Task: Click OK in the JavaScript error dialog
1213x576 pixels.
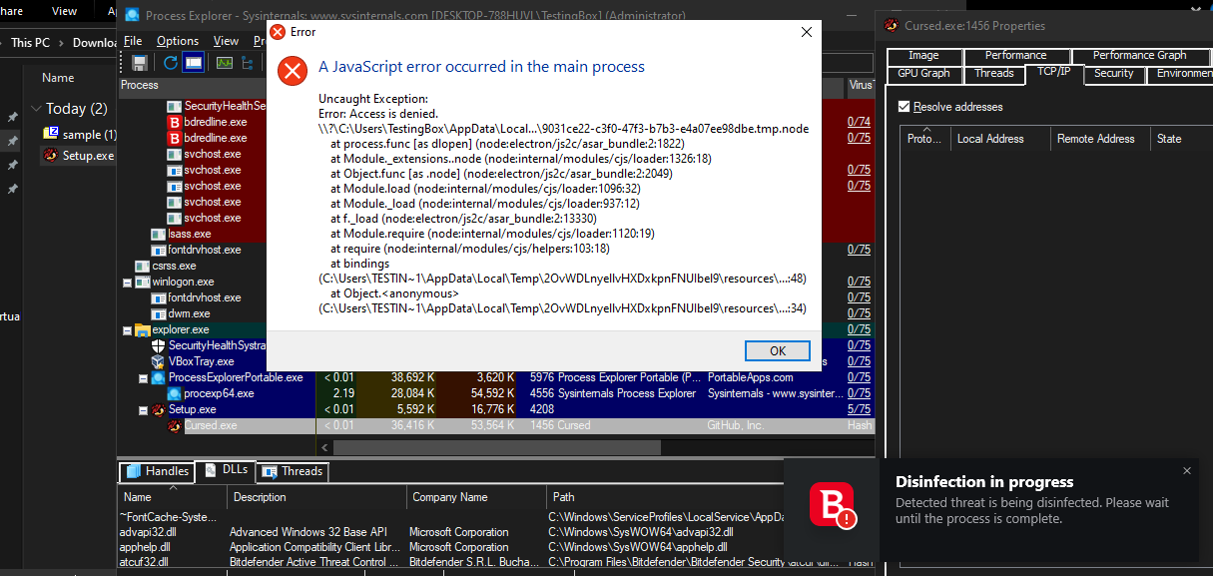Action: pos(778,350)
